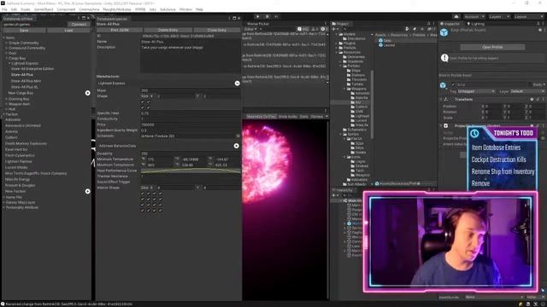Click the Inspector panel lock icon

[x=538, y=24]
